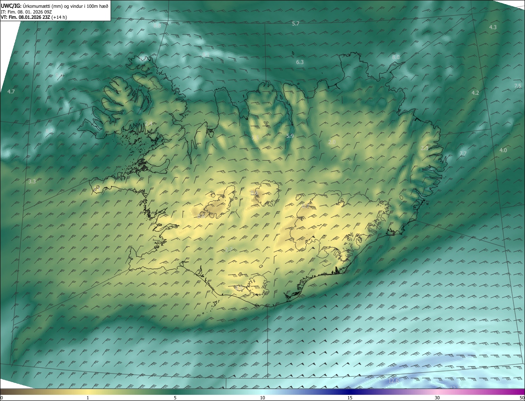
Task: Click the 7.5 value label
Action: pyautogui.click(x=518, y=86)
